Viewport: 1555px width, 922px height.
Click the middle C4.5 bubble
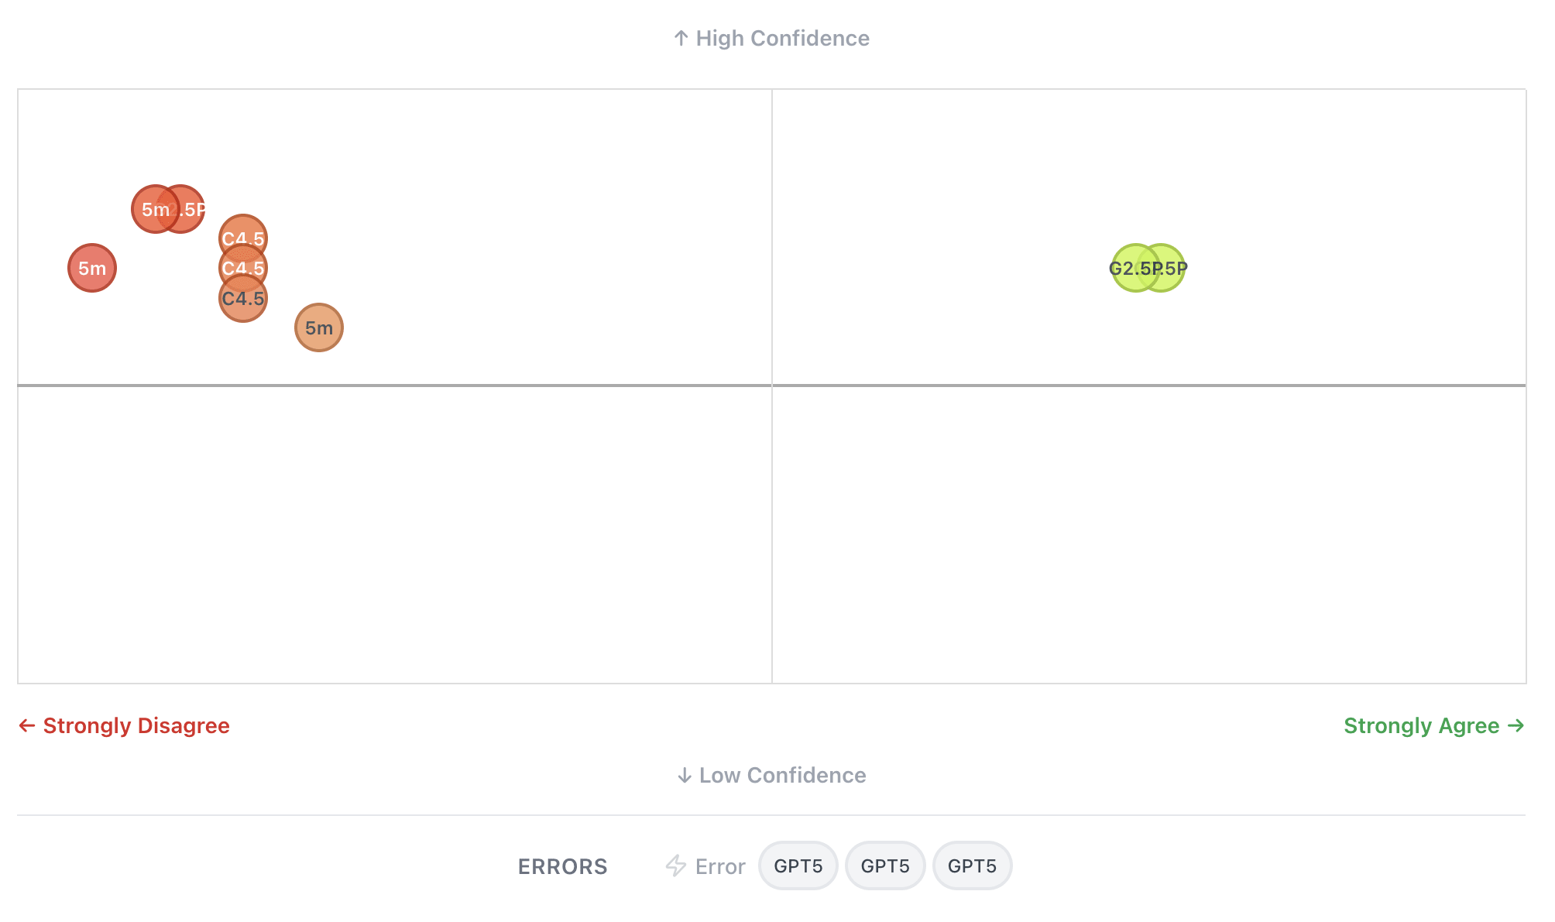click(x=243, y=269)
